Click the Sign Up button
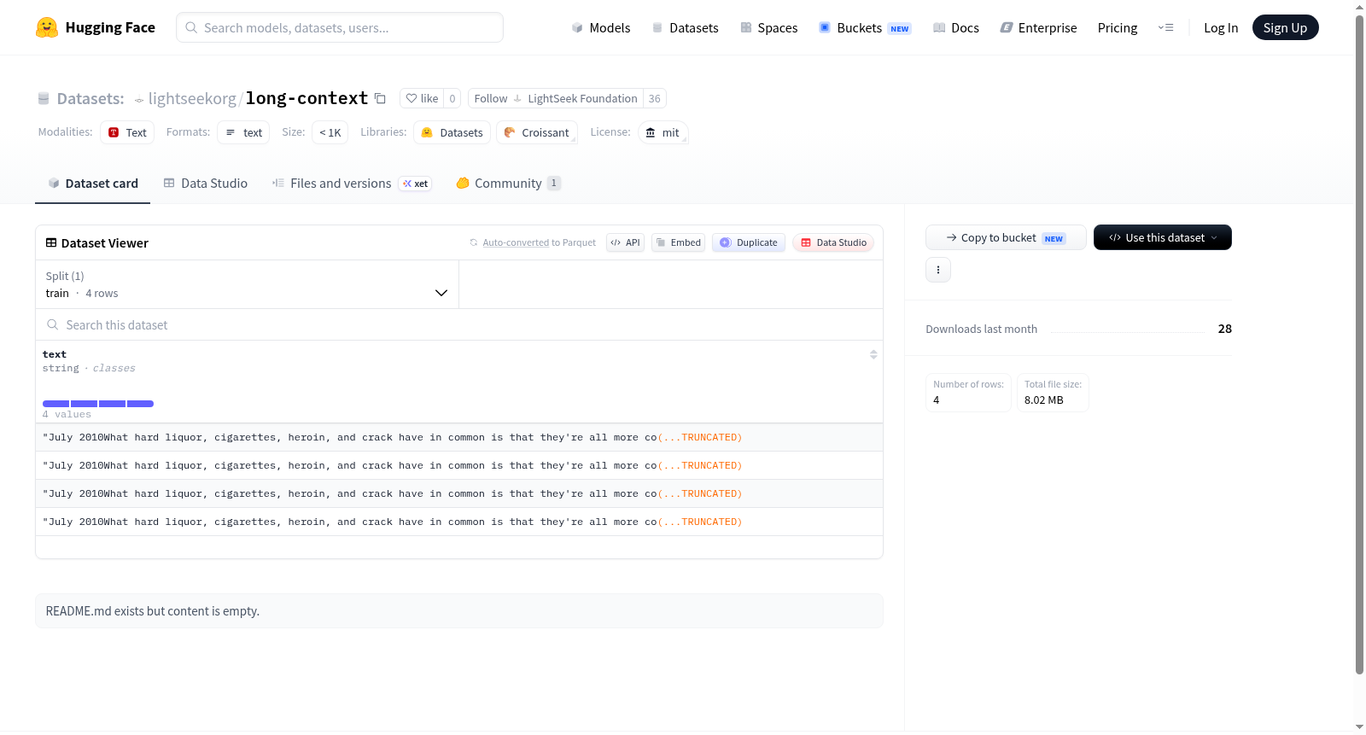 point(1285,27)
